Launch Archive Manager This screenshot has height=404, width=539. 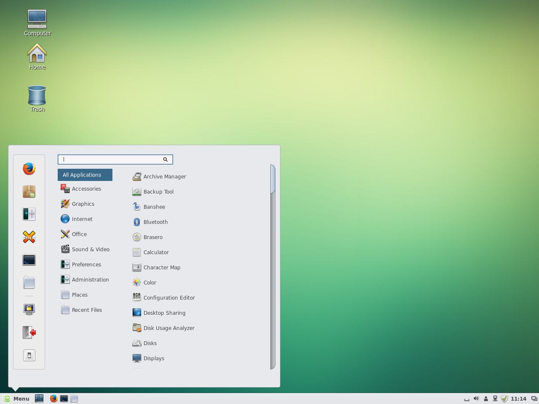click(159, 177)
